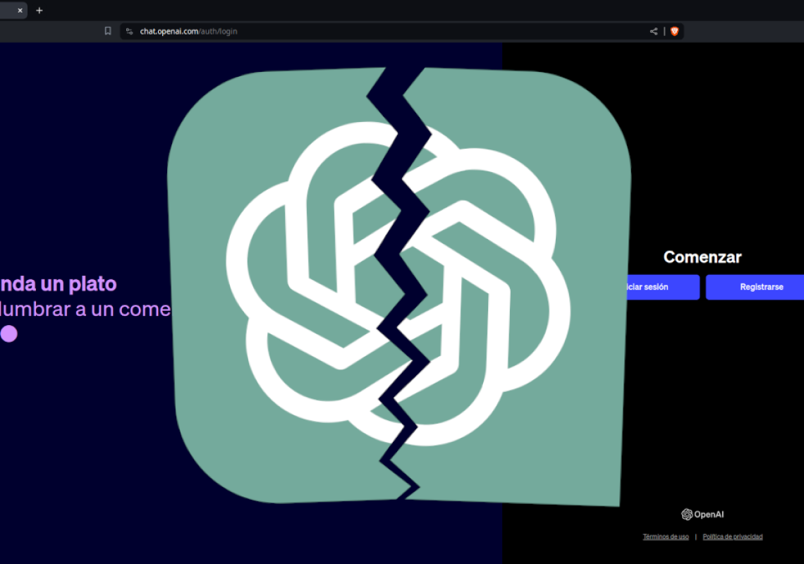Click the purple typing indicator dot
Image resolution: width=804 pixels, height=564 pixels.
(8, 333)
